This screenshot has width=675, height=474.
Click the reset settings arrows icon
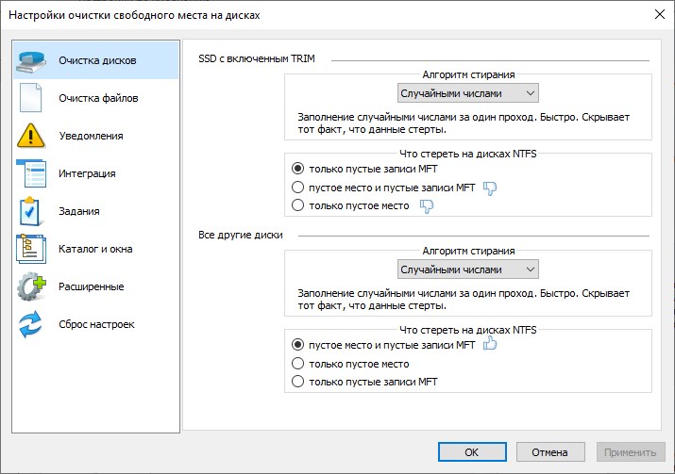[30, 324]
